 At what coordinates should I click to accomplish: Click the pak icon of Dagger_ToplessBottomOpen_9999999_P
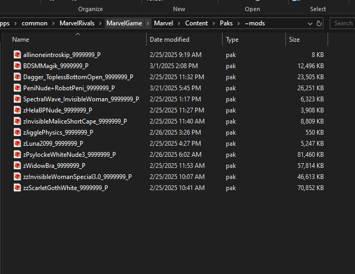[17, 77]
